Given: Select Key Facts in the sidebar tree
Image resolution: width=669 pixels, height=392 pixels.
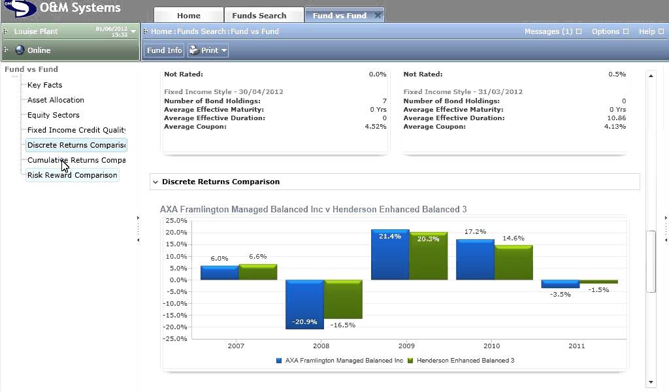Looking at the screenshot, I should tap(45, 85).
